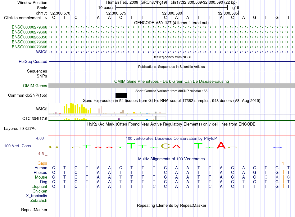Click the gray OMIM Genes bar
The width and height of the screenshot is (295, 217).
pos(171,86)
